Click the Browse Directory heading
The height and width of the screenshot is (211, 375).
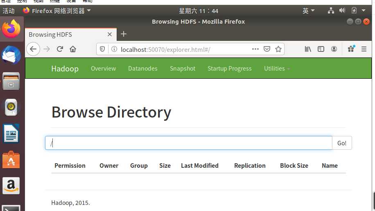point(111,112)
